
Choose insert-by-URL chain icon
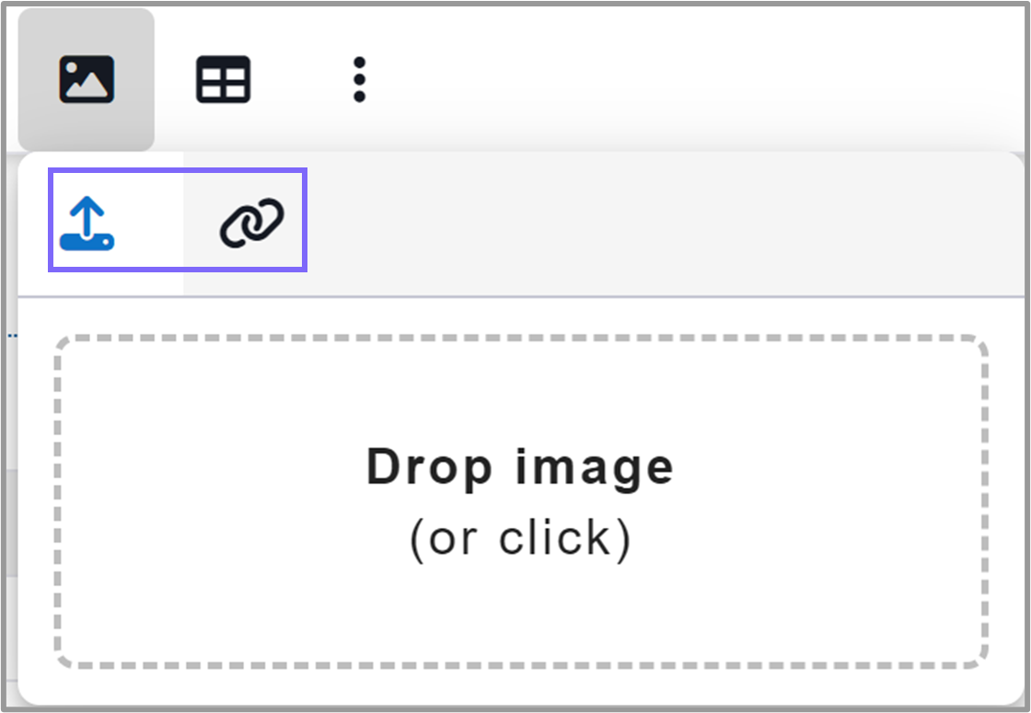pyautogui.click(x=251, y=223)
